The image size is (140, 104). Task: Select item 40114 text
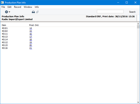5,40
